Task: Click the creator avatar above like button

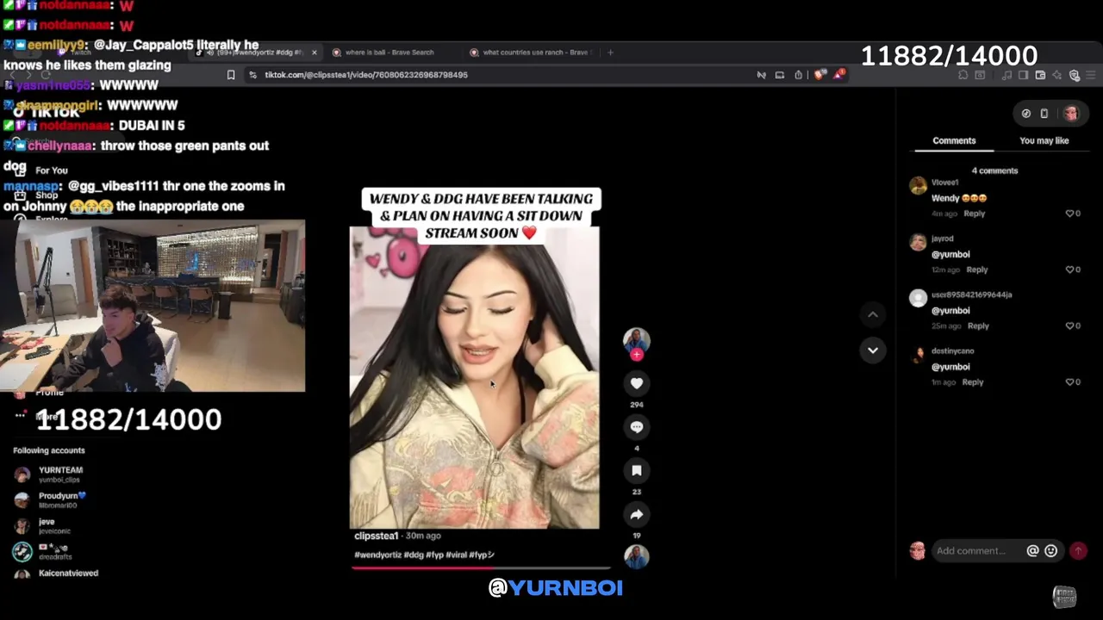Action: click(637, 339)
